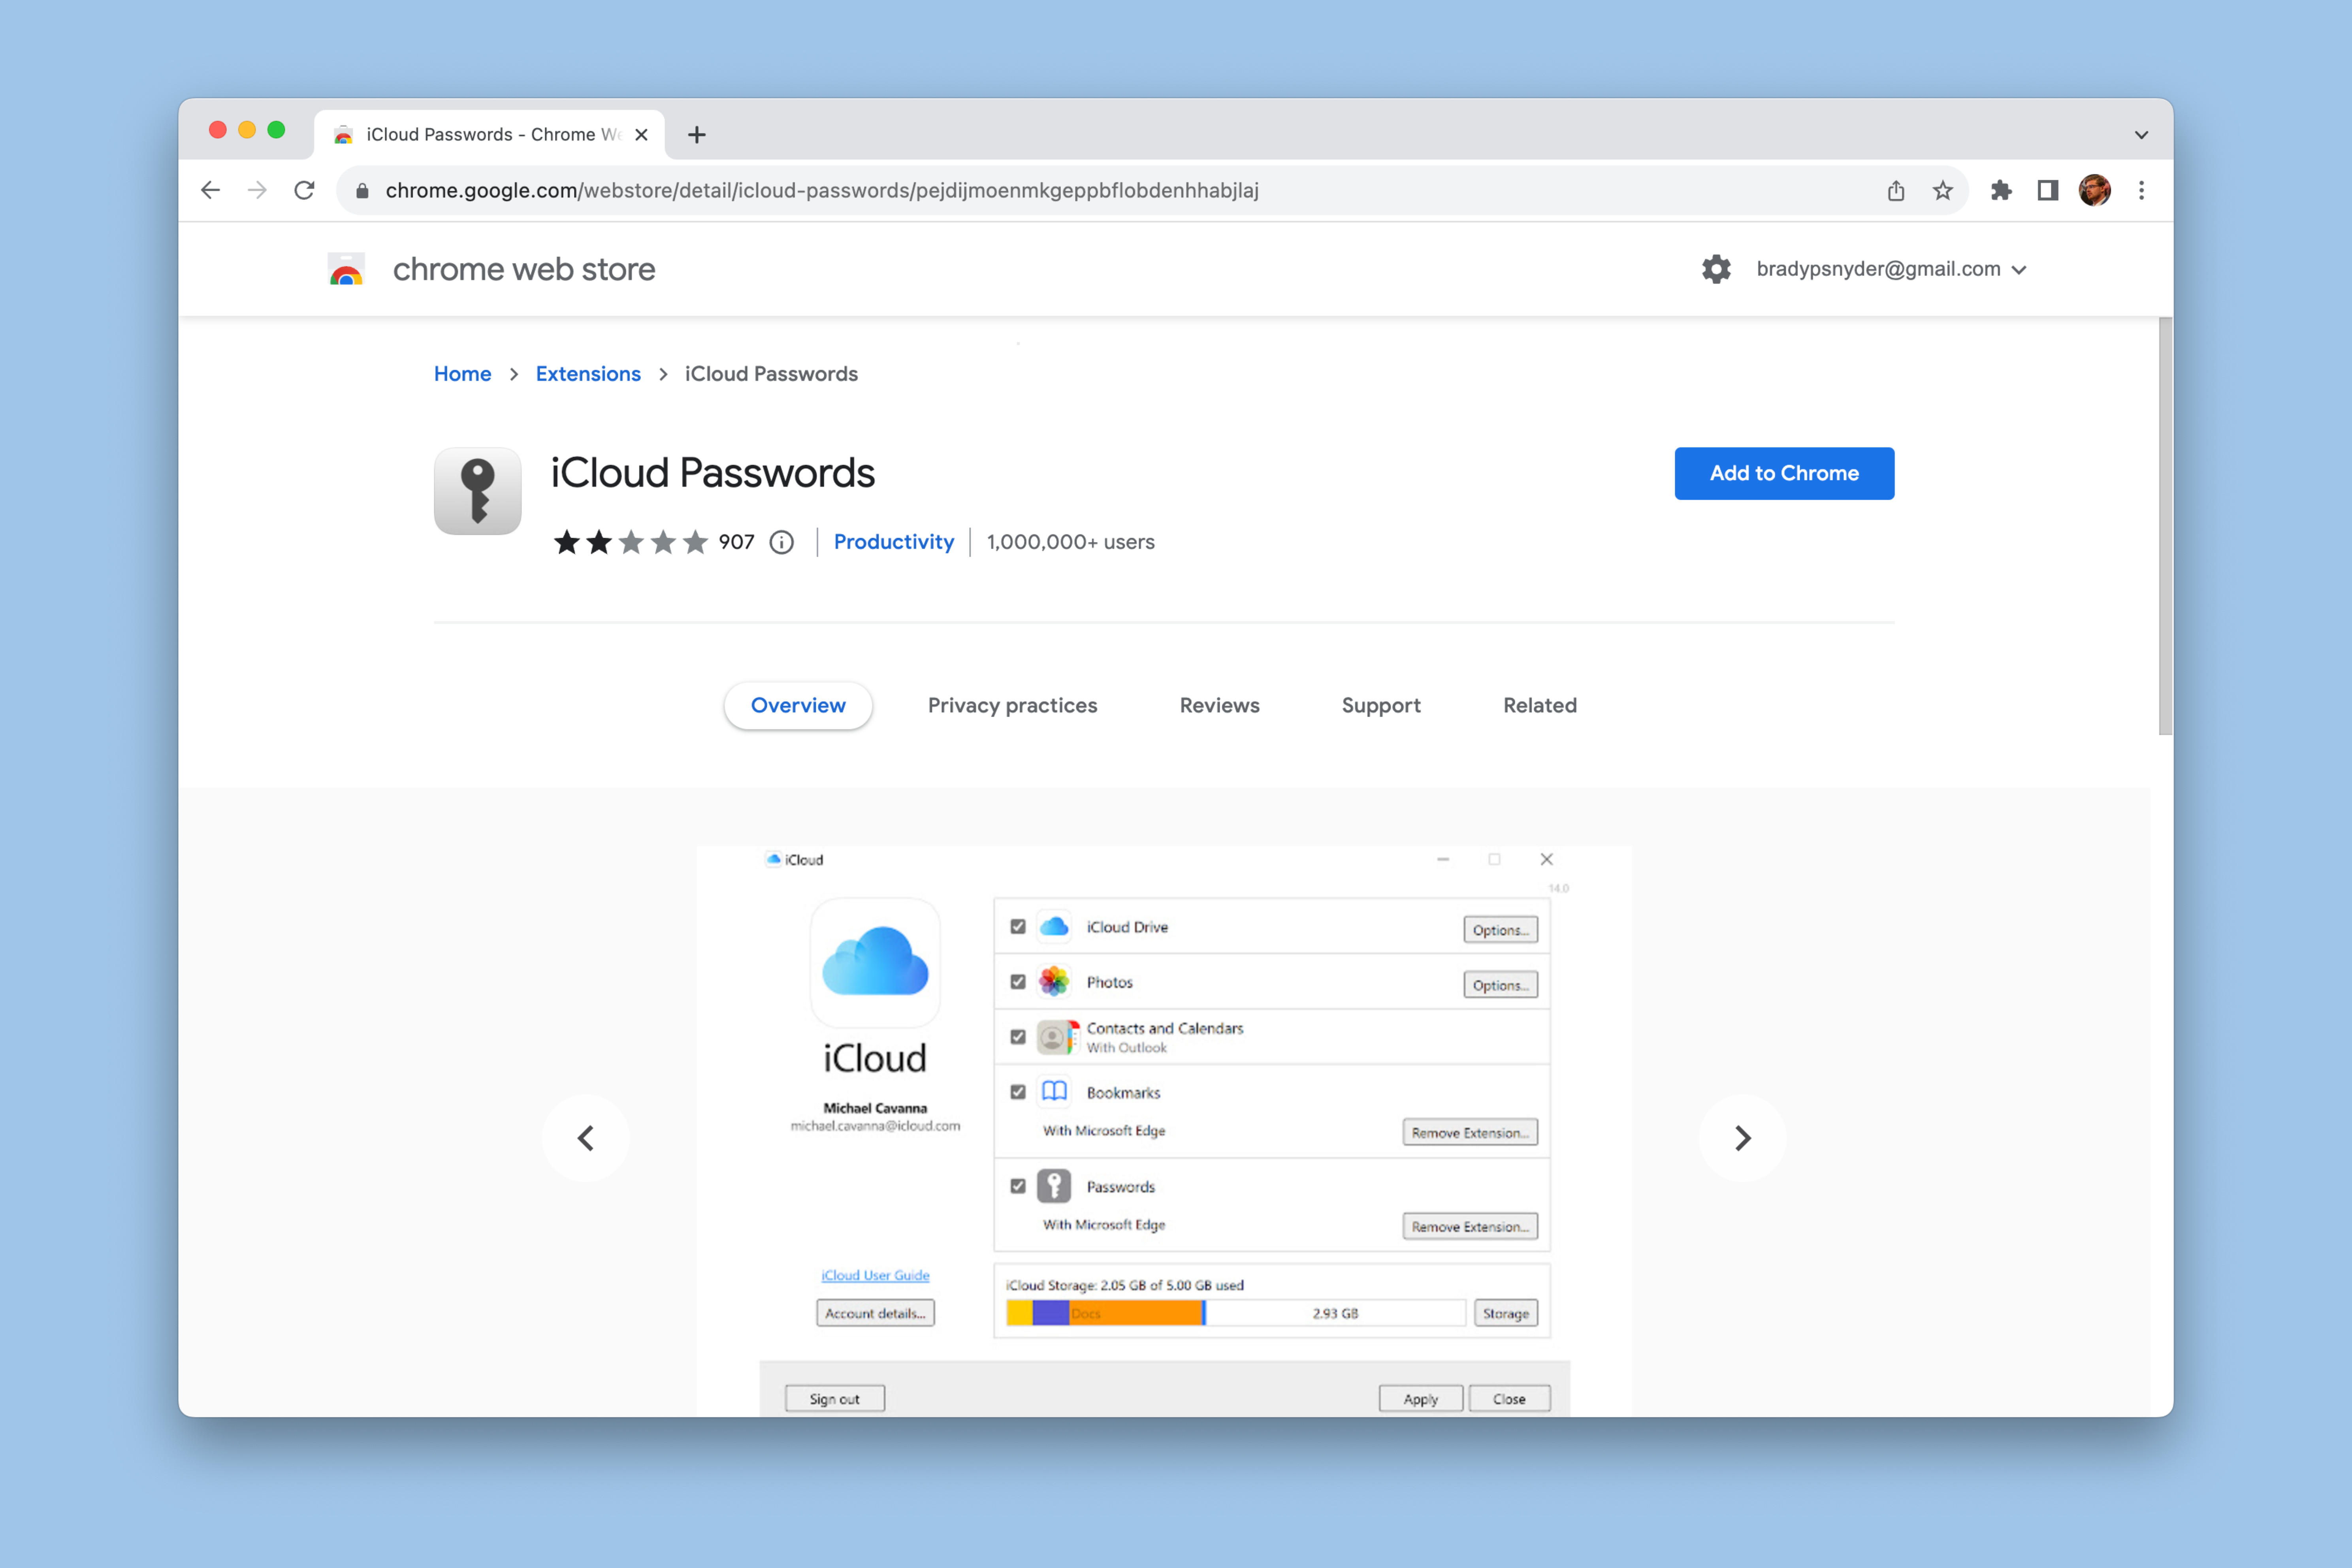Open the Reviews tab
This screenshot has height=1568, width=2352.
tap(1219, 705)
